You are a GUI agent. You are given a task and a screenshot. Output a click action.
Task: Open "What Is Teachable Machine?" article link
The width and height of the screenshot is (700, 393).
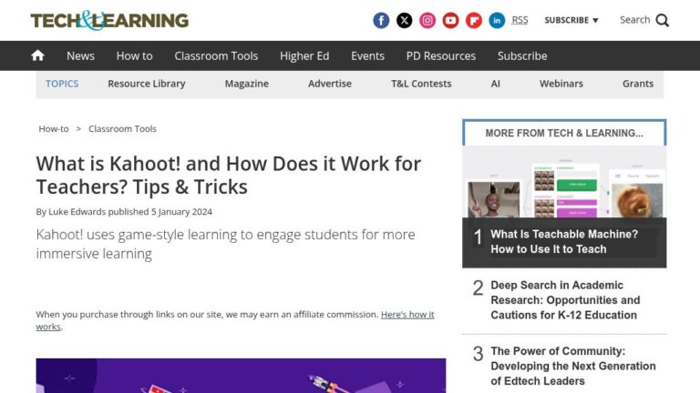(x=564, y=241)
